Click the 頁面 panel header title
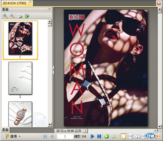 pyautogui.click(x=5, y=10)
